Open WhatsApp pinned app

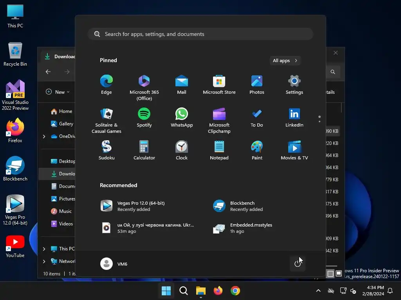182,118
